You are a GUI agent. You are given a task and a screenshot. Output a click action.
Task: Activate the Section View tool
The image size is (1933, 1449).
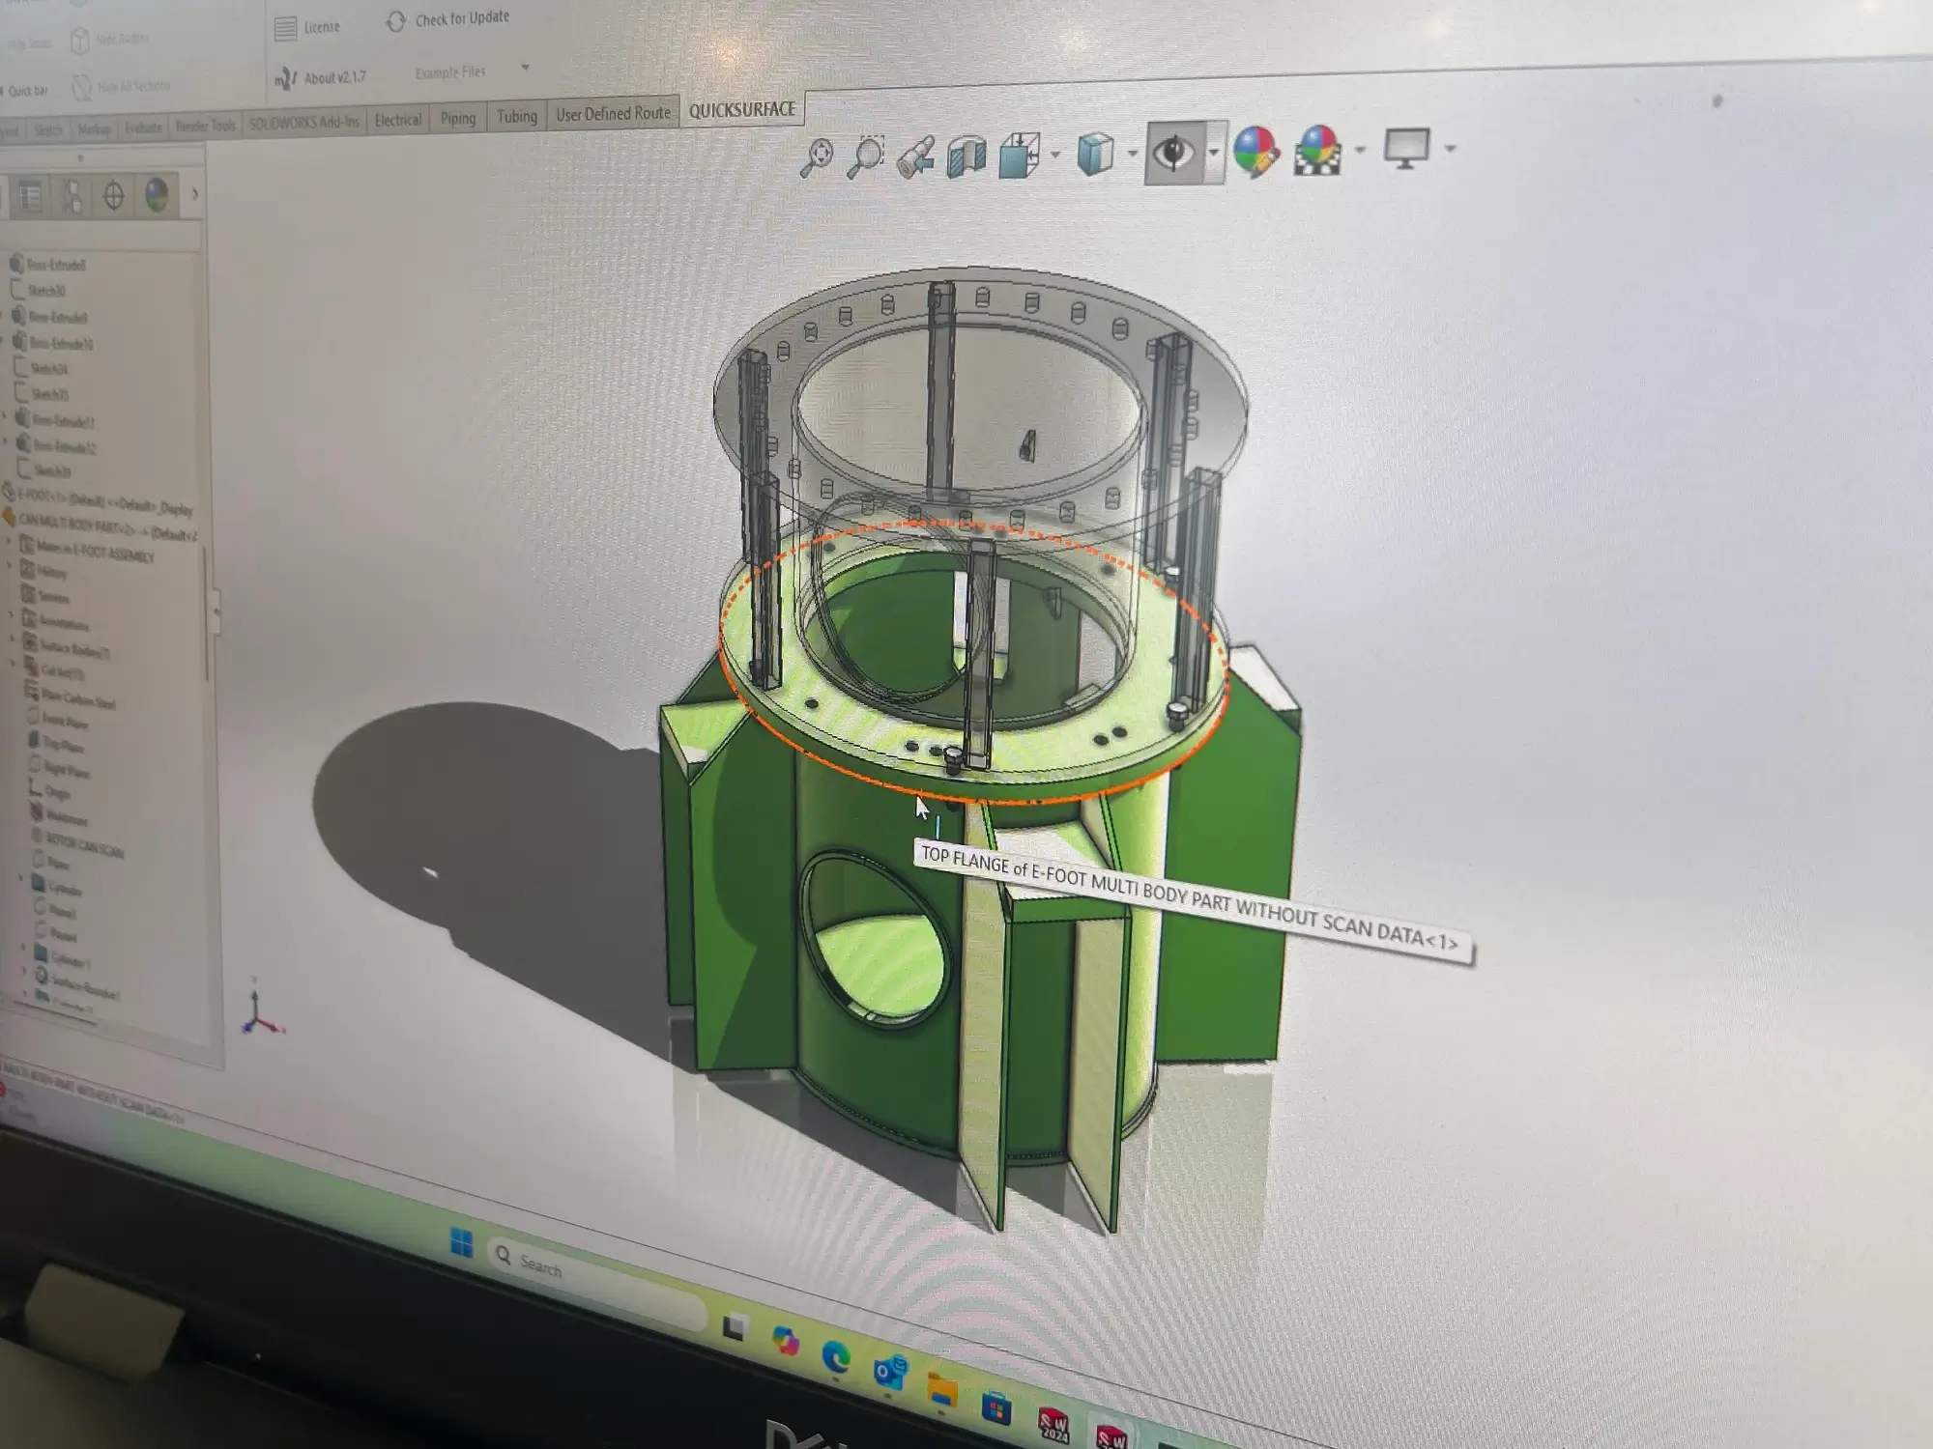[x=966, y=156]
